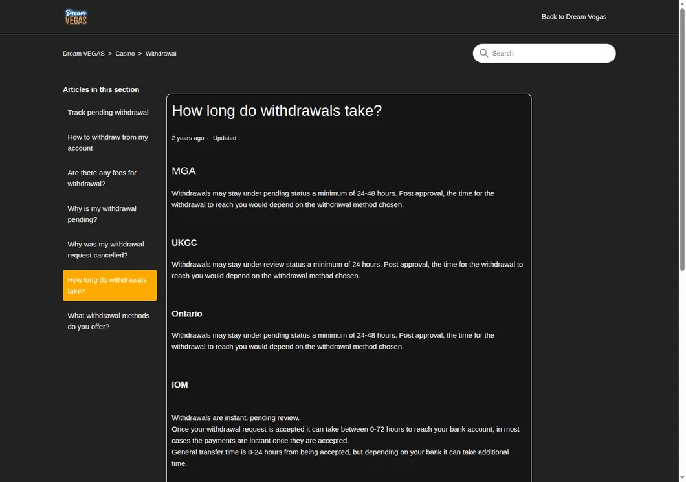
Task: Click the Dream Vegas logo
Action: coord(76,17)
